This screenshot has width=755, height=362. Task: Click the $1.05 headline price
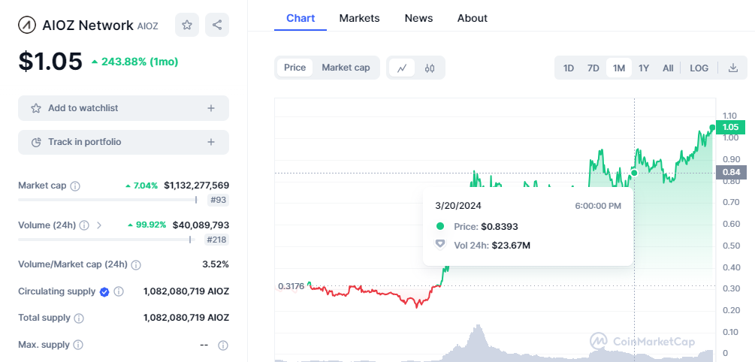pos(50,61)
